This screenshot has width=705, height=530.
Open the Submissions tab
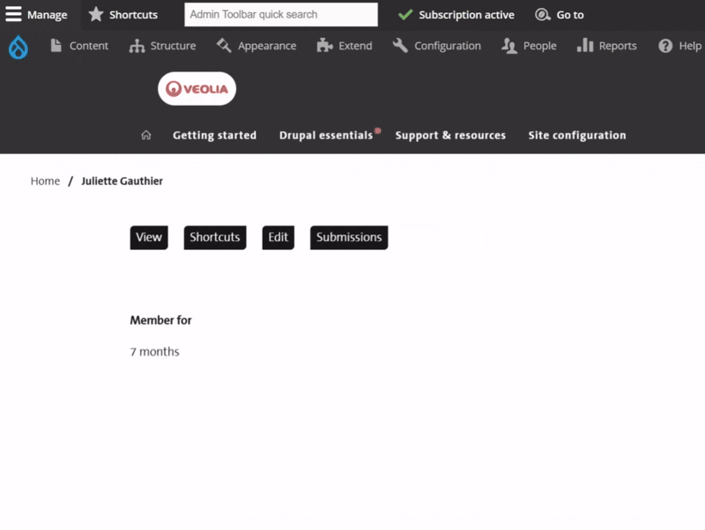tap(348, 237)
